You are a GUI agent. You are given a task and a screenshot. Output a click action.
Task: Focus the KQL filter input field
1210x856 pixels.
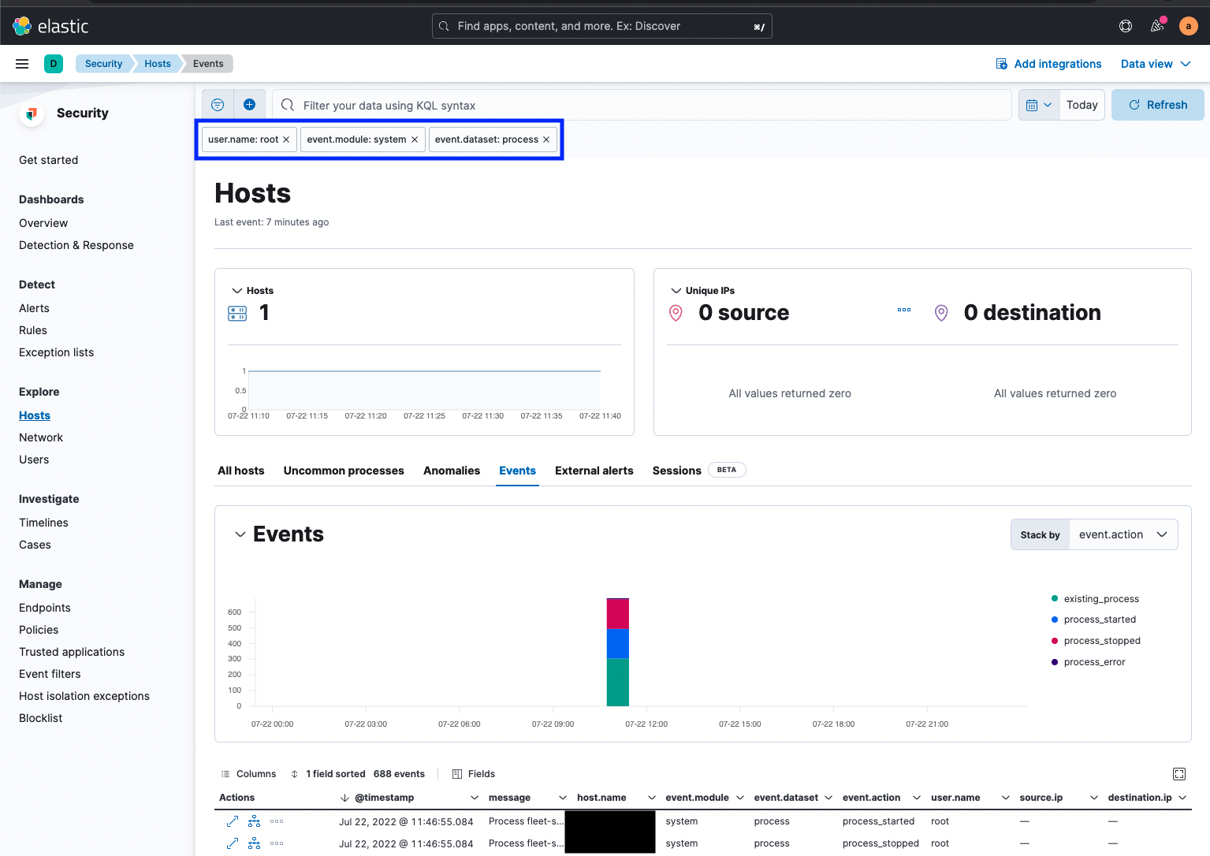(642, 105)
